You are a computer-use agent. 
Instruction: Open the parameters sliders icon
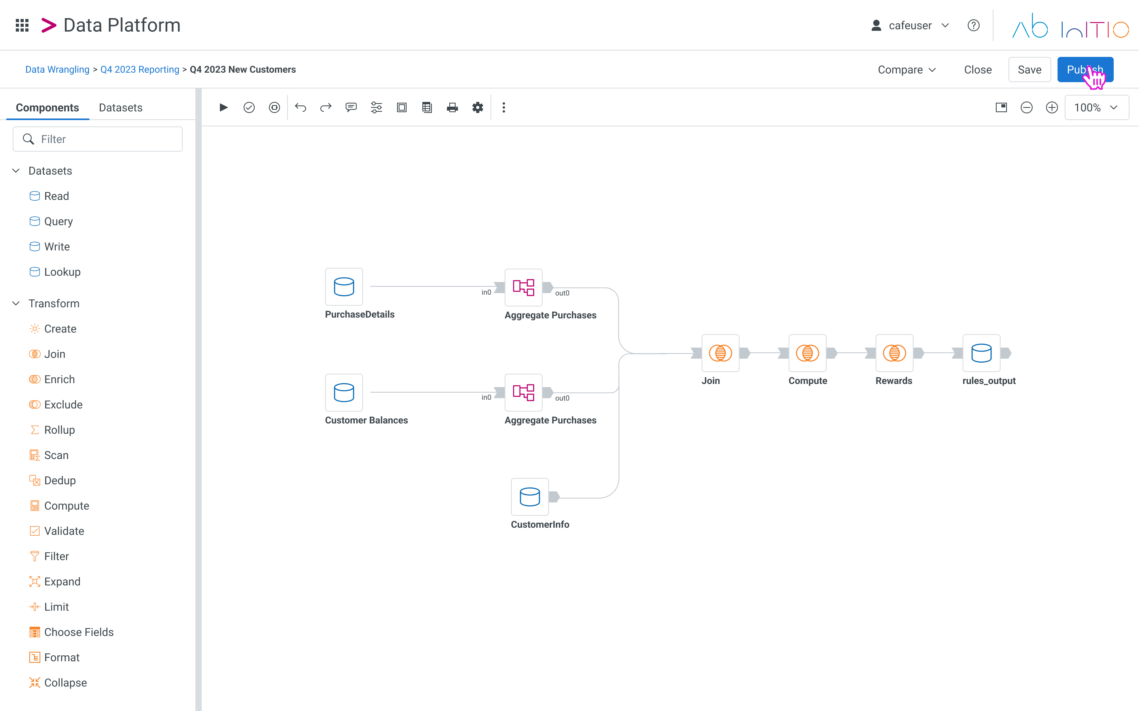tap(377, 108)
